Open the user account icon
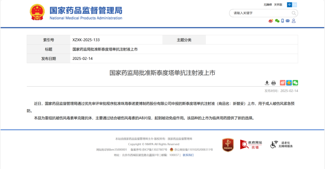The height and width of the screenshot is (169, 325). pyautogui.click(x=294, y=21)
